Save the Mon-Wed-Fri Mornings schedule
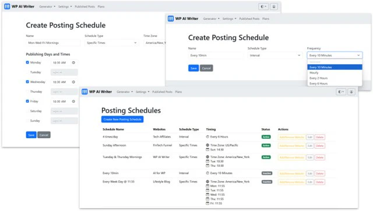Viewport: 373px width, 211px height. 31,135
